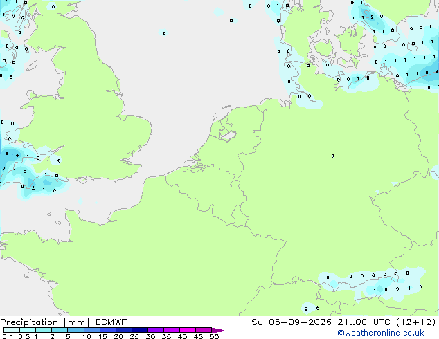This screenshot has height=339, width=439.
Task: Click the lone 0 value in central Germany
Action: coord(332,156)
